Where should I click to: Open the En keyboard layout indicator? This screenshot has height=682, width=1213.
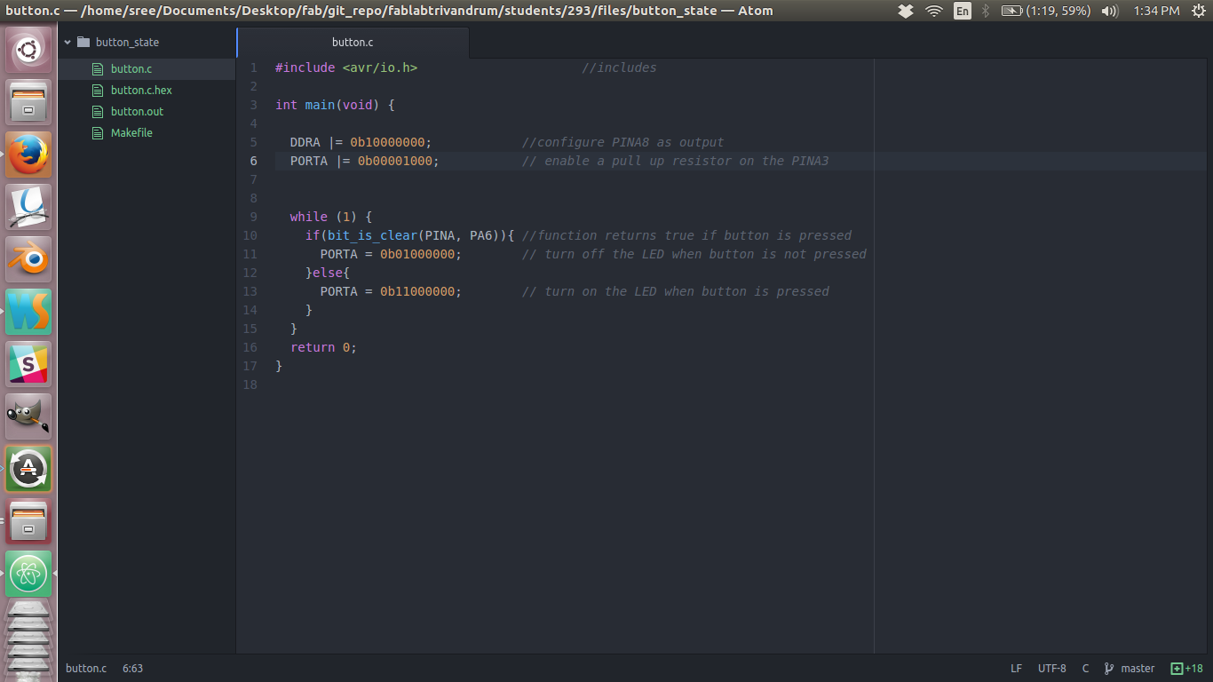tap(963, 11)
